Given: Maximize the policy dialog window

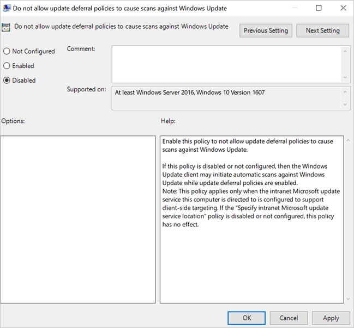Looking at the screenshot, I should [319, 8].
